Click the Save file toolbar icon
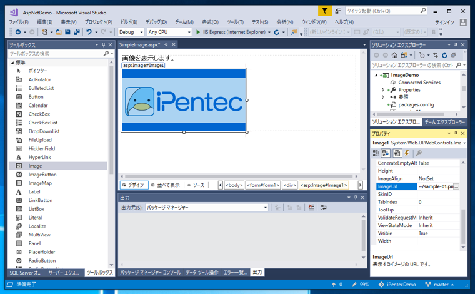Image resolution: width=475 pixels, height=294 pixels. [67, 32]
